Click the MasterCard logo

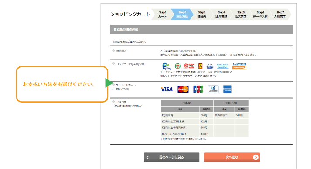183,89
